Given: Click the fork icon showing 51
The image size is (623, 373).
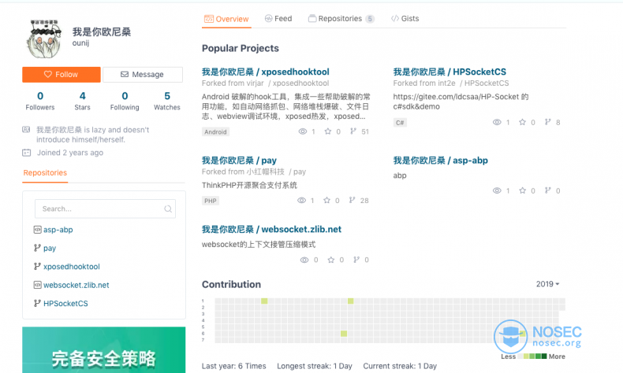Looking at the screenshot, I should point(353,131).
